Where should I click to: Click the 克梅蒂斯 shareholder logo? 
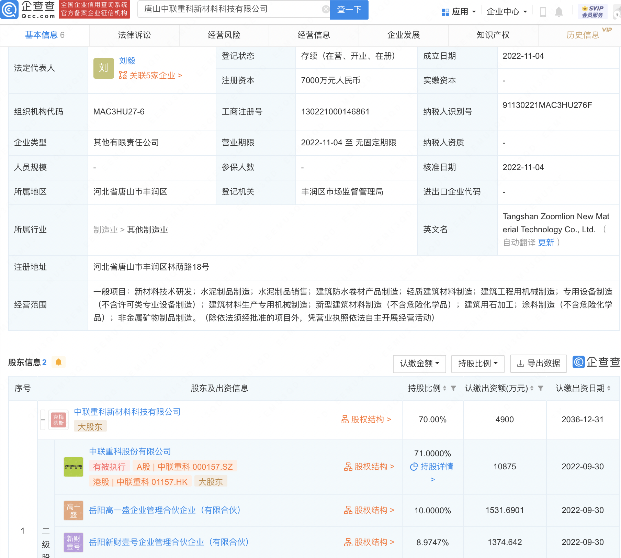coord(58,420)
